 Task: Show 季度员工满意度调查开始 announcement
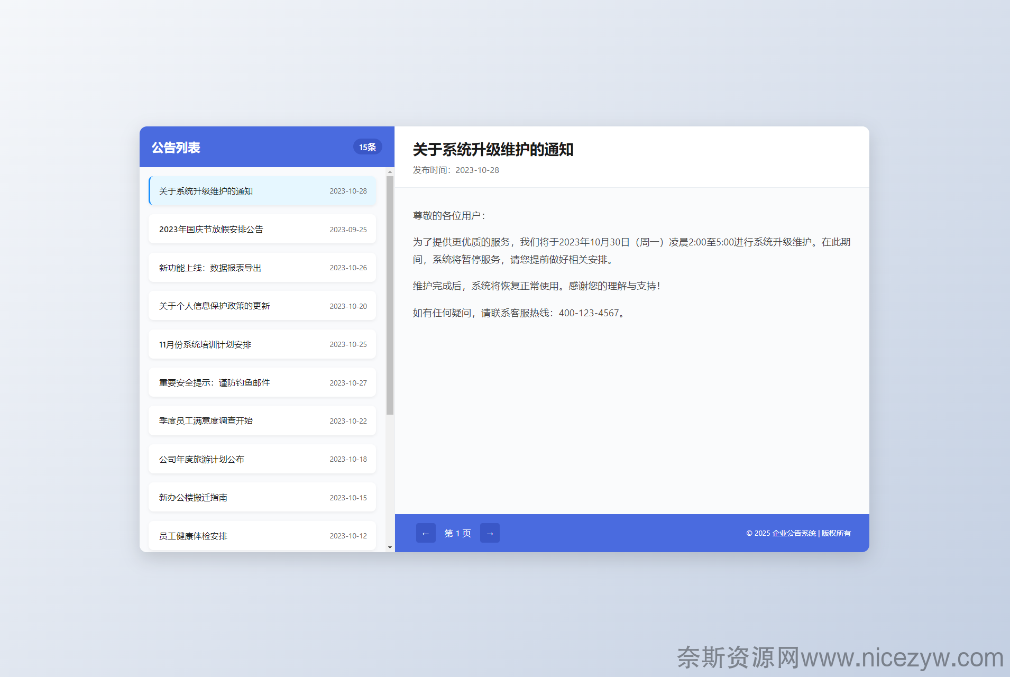coord(262,420)
